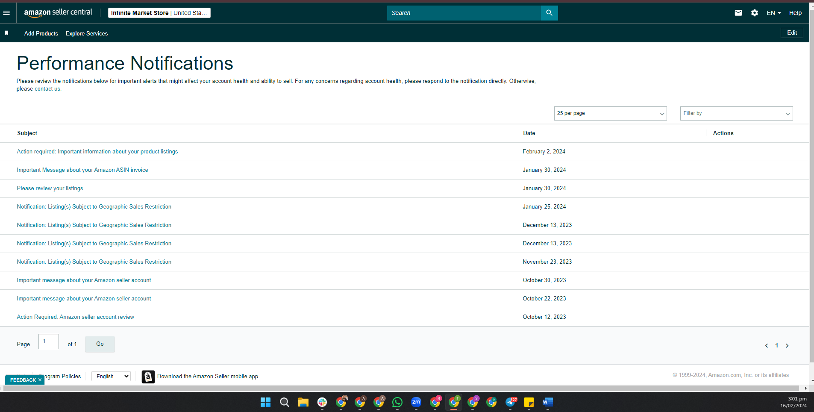Open Windows taskbar search
Image resolution: width=814 pixels, height=412 pixels.
click(x=285, y=402)
